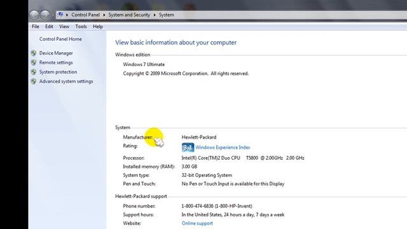This screenshot has height=229, width=407.
Task: Click shield icon beside Advanced system settings
Action: (34, 81)
